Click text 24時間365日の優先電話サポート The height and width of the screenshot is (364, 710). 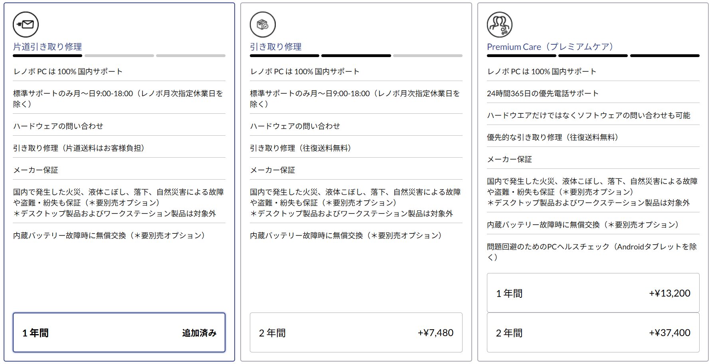(x=543, y=93)
